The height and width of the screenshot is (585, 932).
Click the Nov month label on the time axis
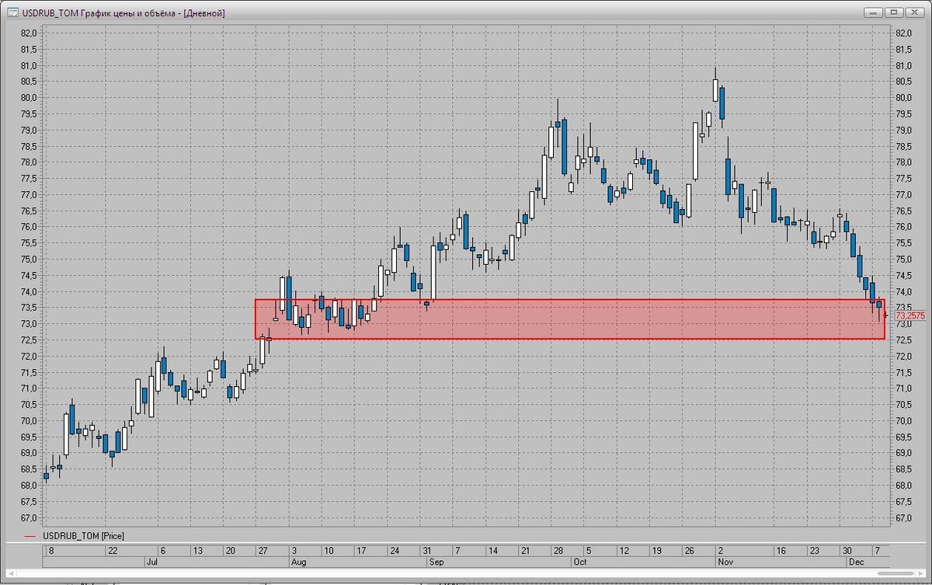pyautogui.click(x=724, y=560)
